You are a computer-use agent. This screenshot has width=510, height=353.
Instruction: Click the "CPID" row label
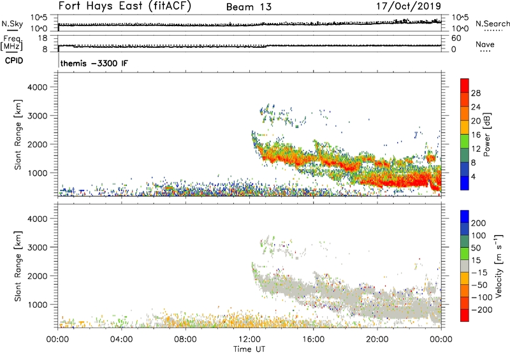[13, 61]
